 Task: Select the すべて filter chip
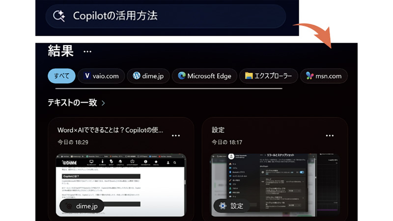tap(61, 76)
